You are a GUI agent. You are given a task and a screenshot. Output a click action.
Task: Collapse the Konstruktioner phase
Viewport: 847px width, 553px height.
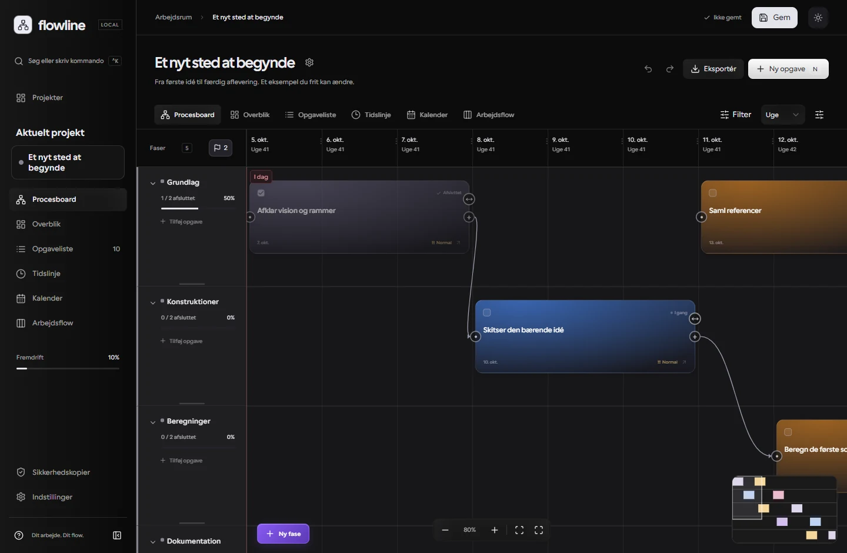(x=153, y=302)
